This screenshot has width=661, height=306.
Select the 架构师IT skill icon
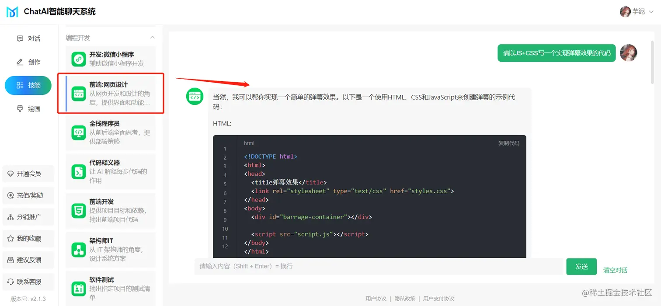point(79,250)
